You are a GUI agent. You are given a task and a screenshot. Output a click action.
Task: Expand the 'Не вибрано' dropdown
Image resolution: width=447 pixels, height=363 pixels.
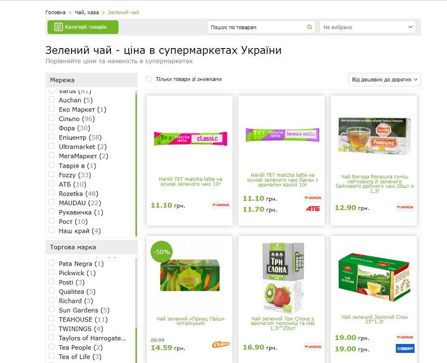point(368,27)
